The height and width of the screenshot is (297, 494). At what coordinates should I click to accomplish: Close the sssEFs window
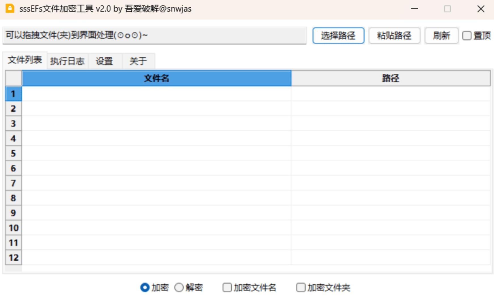pos(481,9)
